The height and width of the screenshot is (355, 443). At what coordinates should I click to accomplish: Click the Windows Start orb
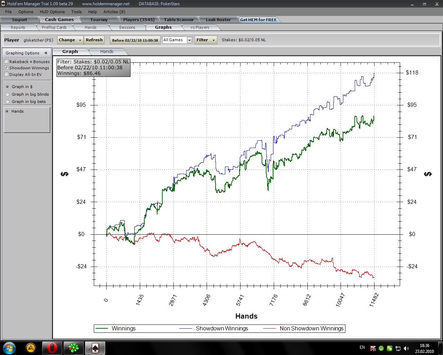click(9, 348)
